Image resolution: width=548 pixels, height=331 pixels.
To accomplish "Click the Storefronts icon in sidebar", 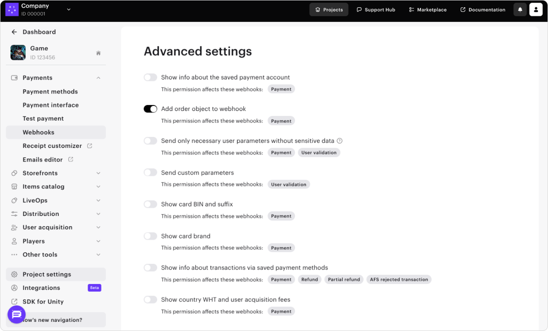I will coord(14,173).
